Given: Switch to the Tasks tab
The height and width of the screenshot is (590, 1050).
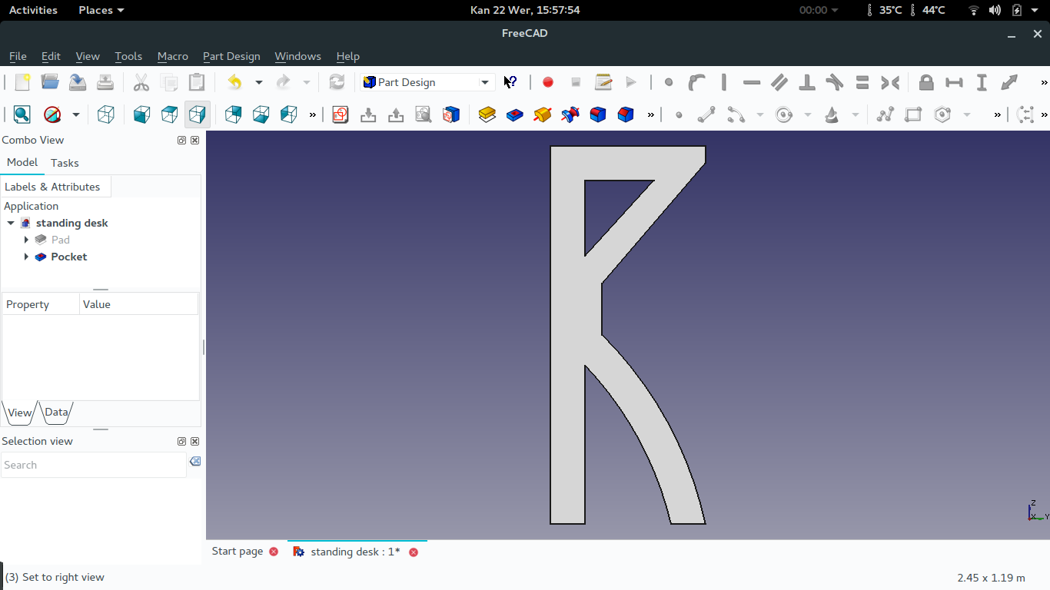Looking at the screenshot, I should point(65,162).
